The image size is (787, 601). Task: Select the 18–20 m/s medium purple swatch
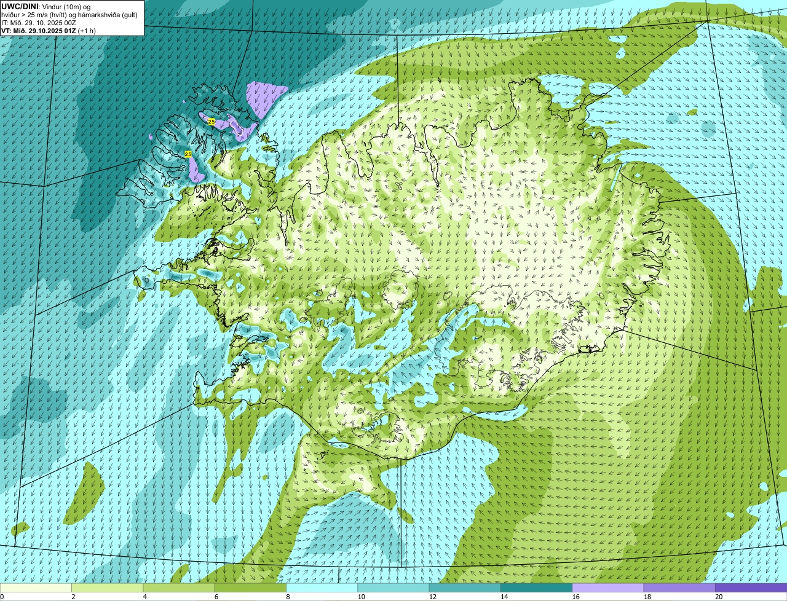(679, 587)
